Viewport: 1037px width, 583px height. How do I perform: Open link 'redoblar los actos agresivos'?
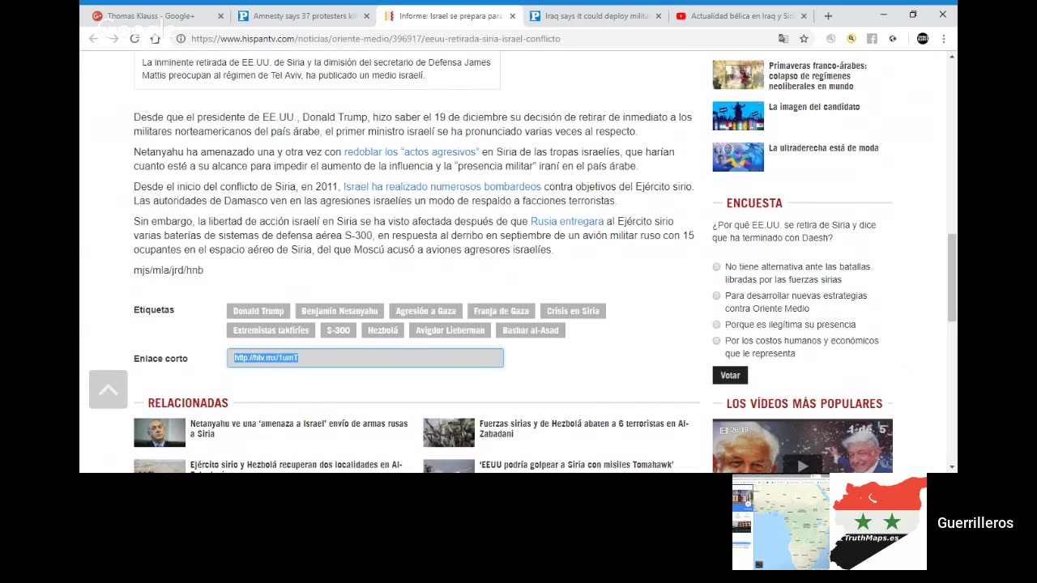(412, 151)
